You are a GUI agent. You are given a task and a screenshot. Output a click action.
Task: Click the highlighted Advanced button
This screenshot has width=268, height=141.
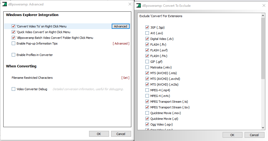[x=120, y=26]
